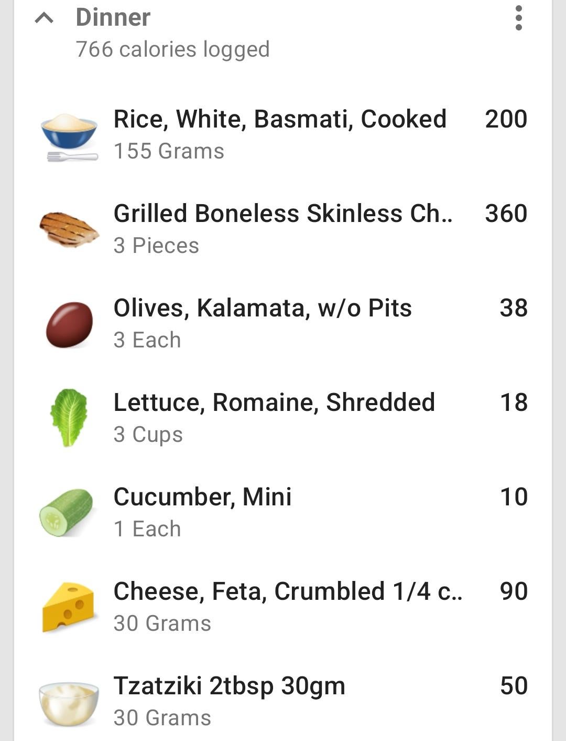Tap the 766 calories logged summary
566x741 pixels.
pos(173,49)
